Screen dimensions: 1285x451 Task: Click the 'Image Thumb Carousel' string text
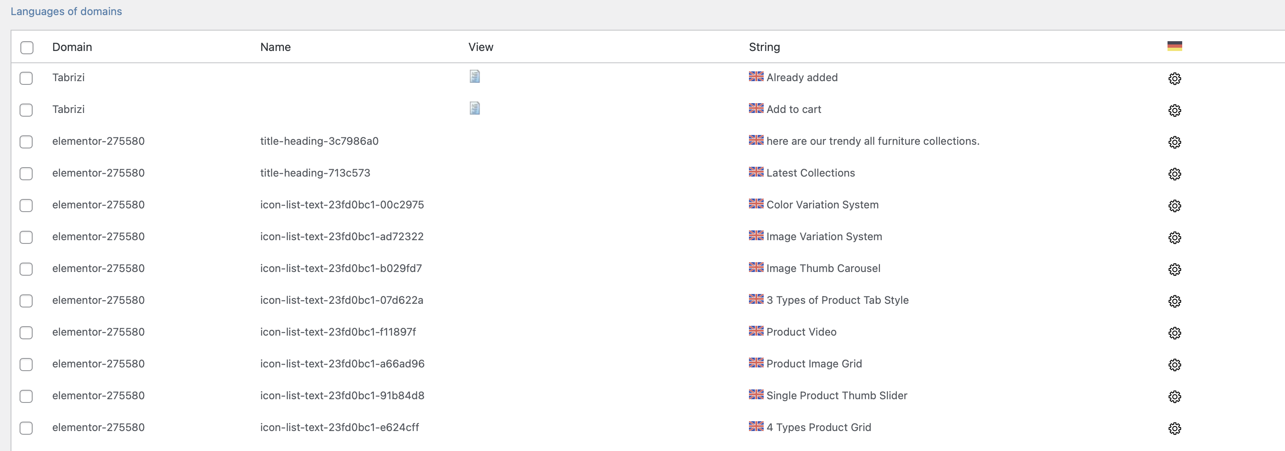(x=824, y=268)
